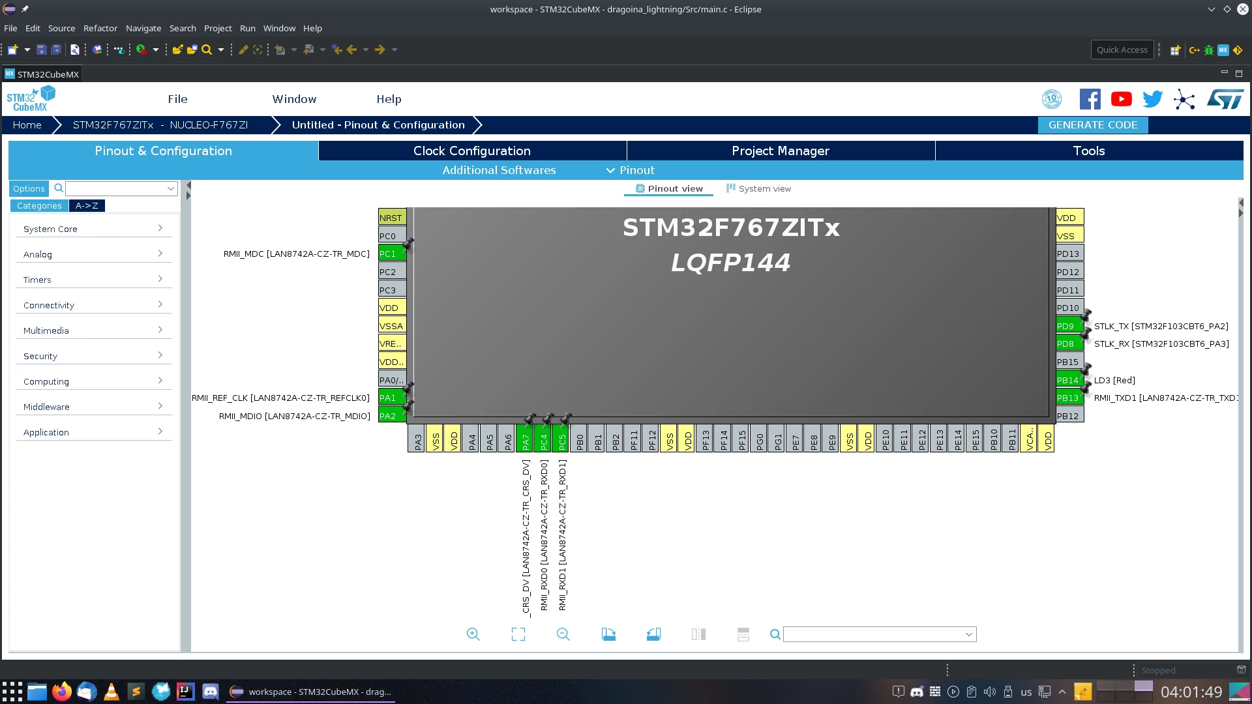Open the Eclipse Project menu
This screenshot has height=704, width=1252.
point(218,28)
